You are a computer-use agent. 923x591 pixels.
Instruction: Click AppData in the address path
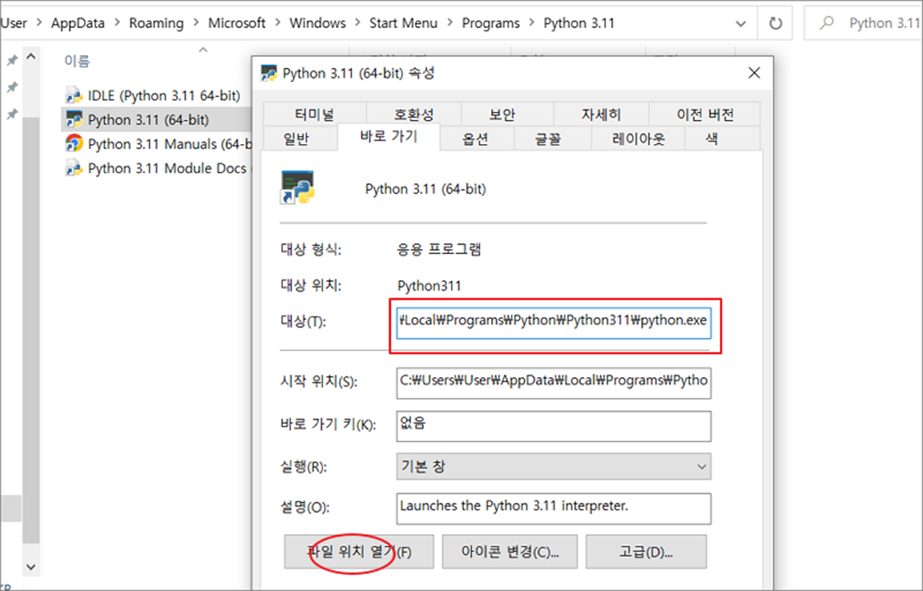tap(77, 23)
